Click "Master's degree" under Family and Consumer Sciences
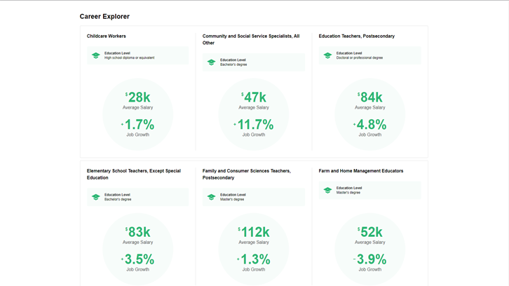 [x=232, y=199]
